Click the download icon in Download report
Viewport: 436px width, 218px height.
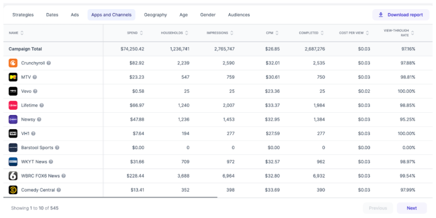click(x=381, y=15)
